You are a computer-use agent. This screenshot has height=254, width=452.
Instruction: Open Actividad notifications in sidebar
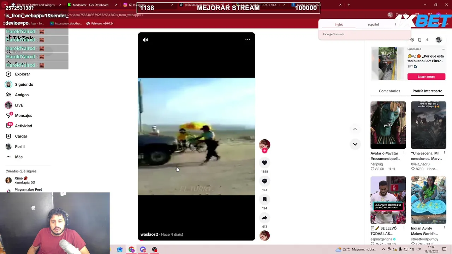tap(24, 126)
